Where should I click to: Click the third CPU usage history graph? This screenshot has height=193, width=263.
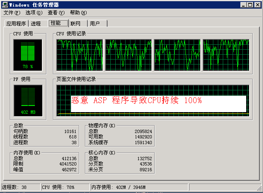coord(177,55)
